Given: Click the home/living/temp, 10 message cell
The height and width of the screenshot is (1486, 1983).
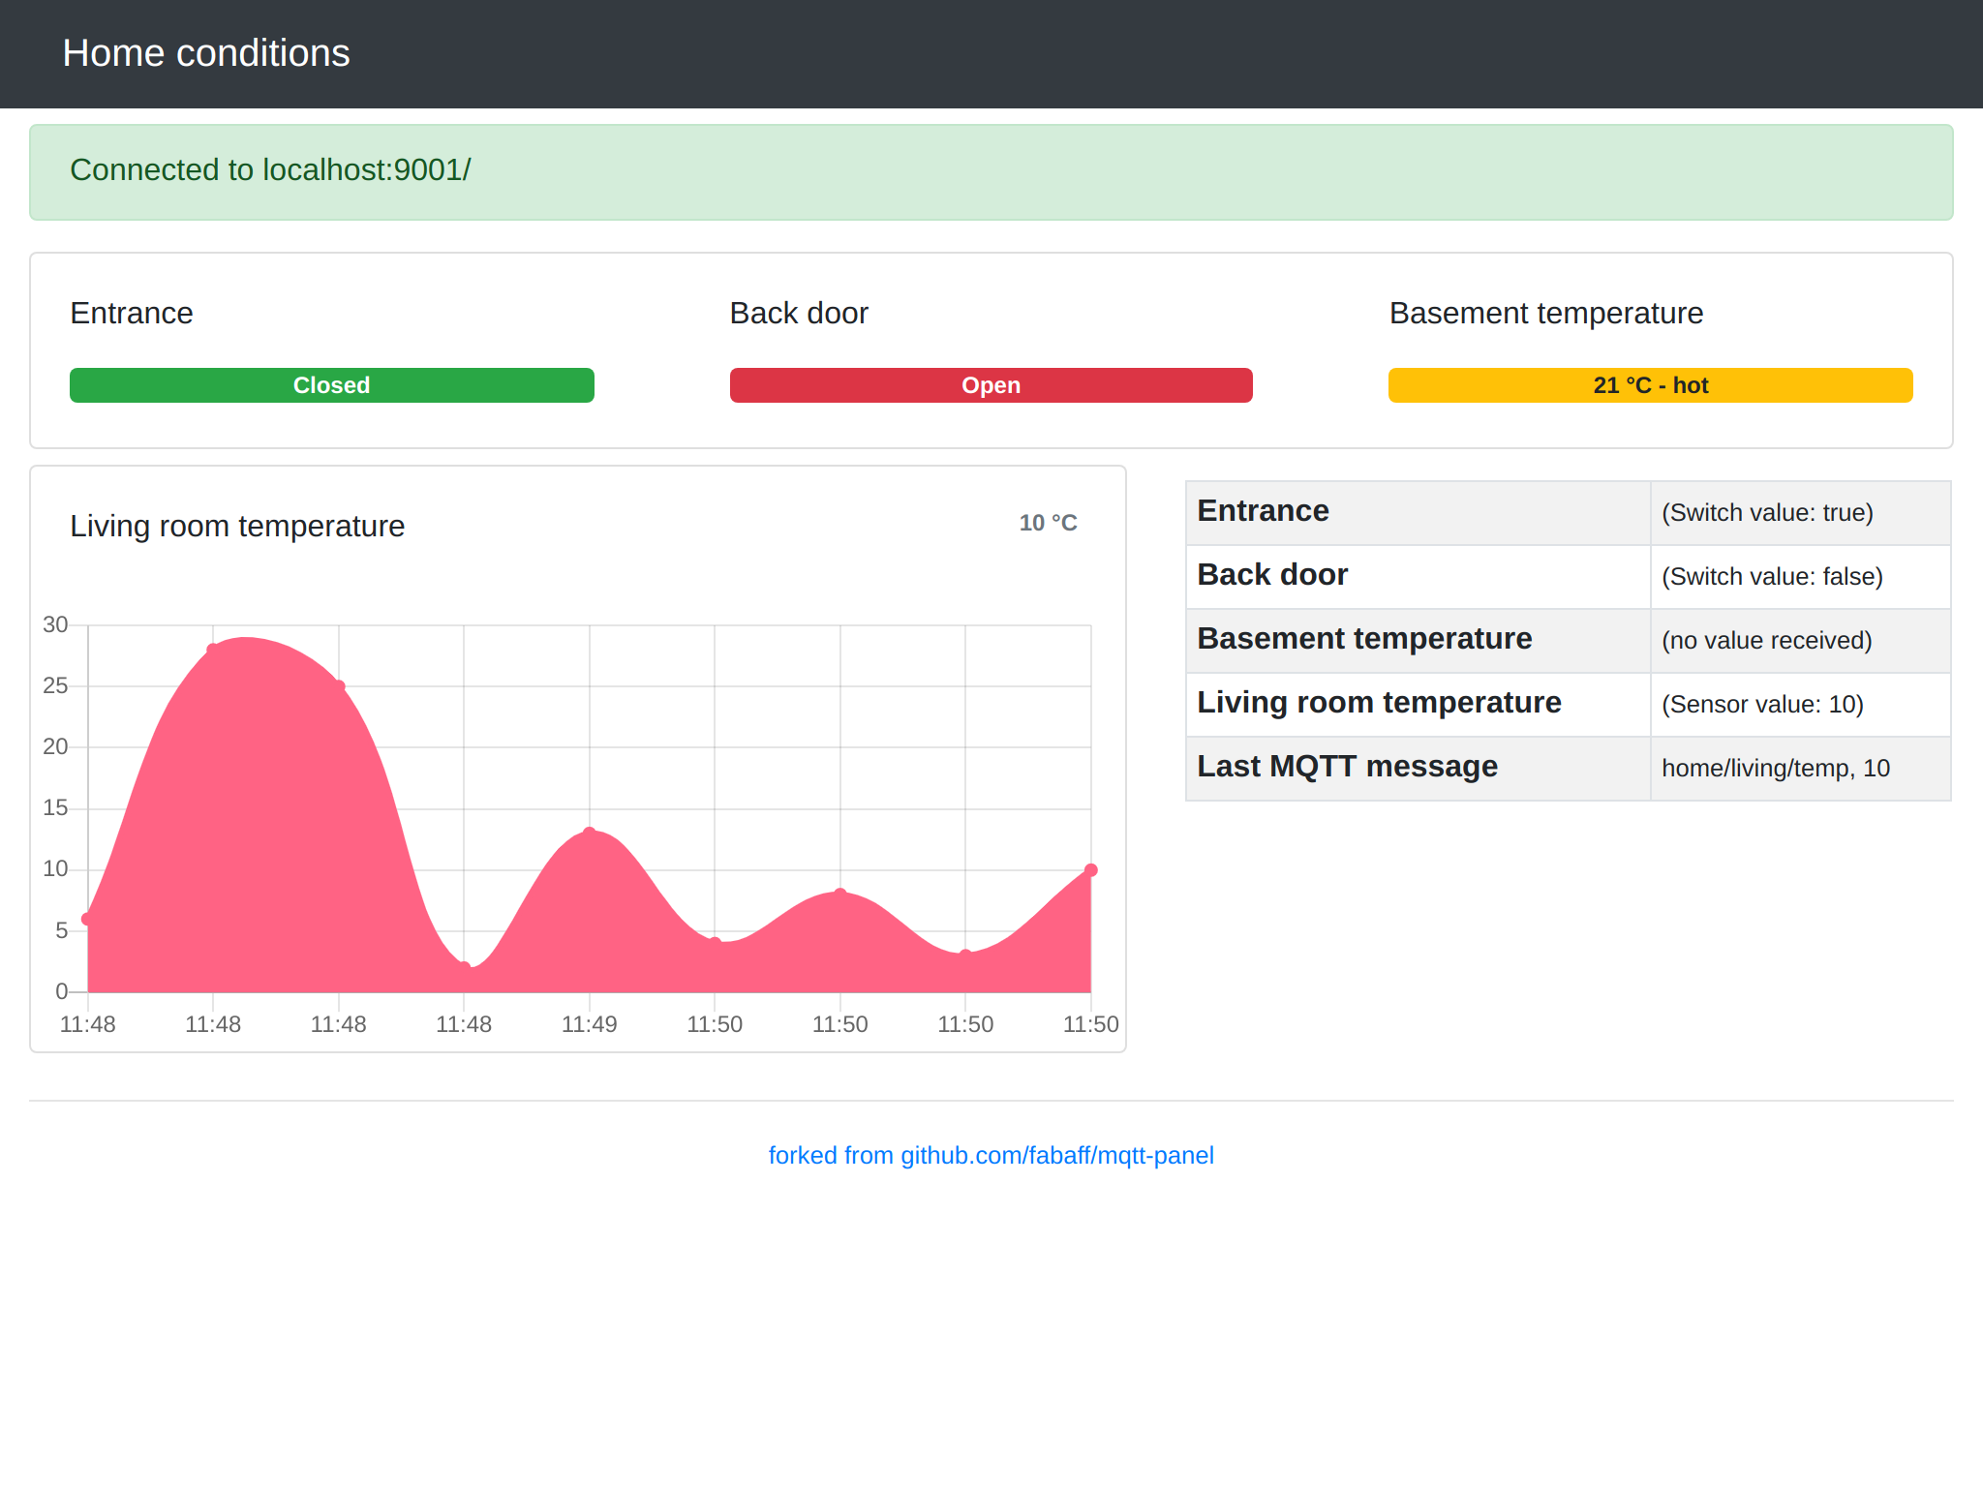Looking at the screenshot, I should (1776, 769).
